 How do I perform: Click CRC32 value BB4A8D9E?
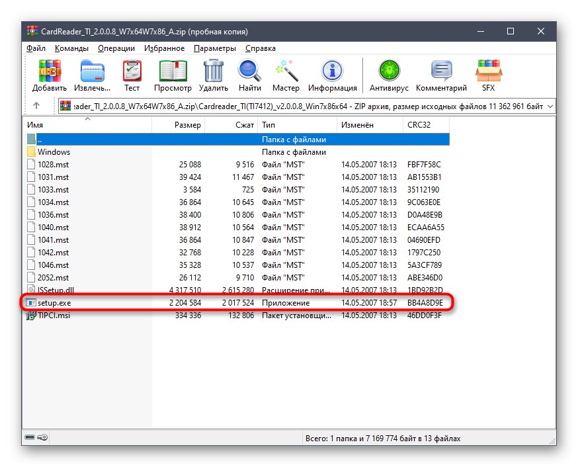(425, 302)
